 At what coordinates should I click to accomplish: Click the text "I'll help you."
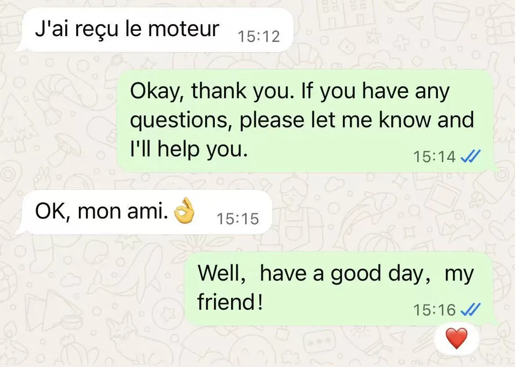pyautogui.click(x=188, y=150)
